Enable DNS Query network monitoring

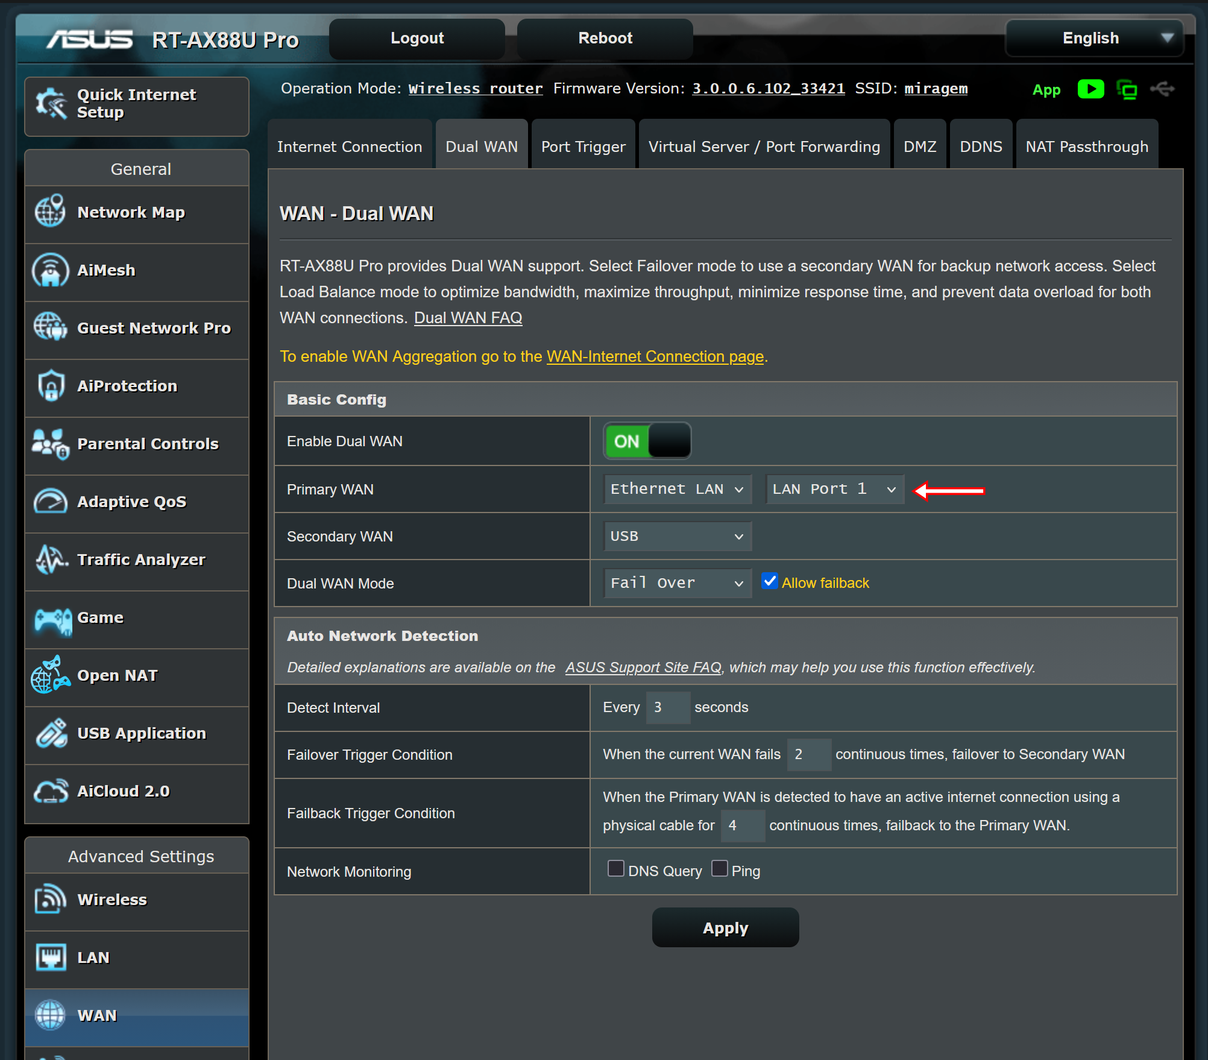[615, 869]
